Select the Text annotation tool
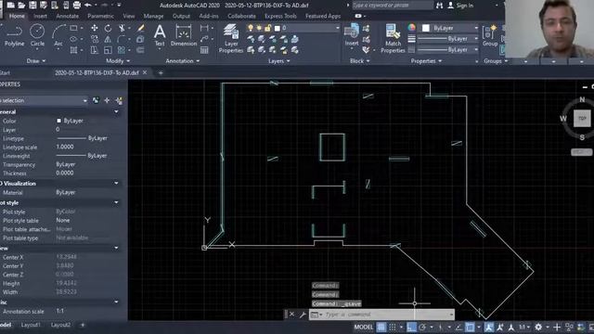594x334 pixels. (x=160, y=35)
